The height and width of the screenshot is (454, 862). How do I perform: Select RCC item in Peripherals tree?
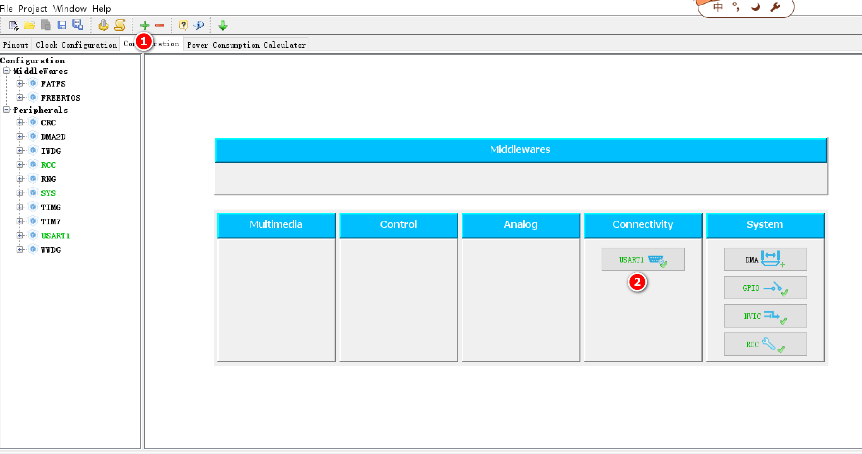point(48,165)
